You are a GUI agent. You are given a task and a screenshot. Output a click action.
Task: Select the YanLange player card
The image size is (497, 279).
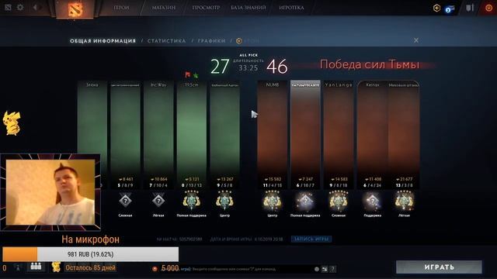pos(339,135)
